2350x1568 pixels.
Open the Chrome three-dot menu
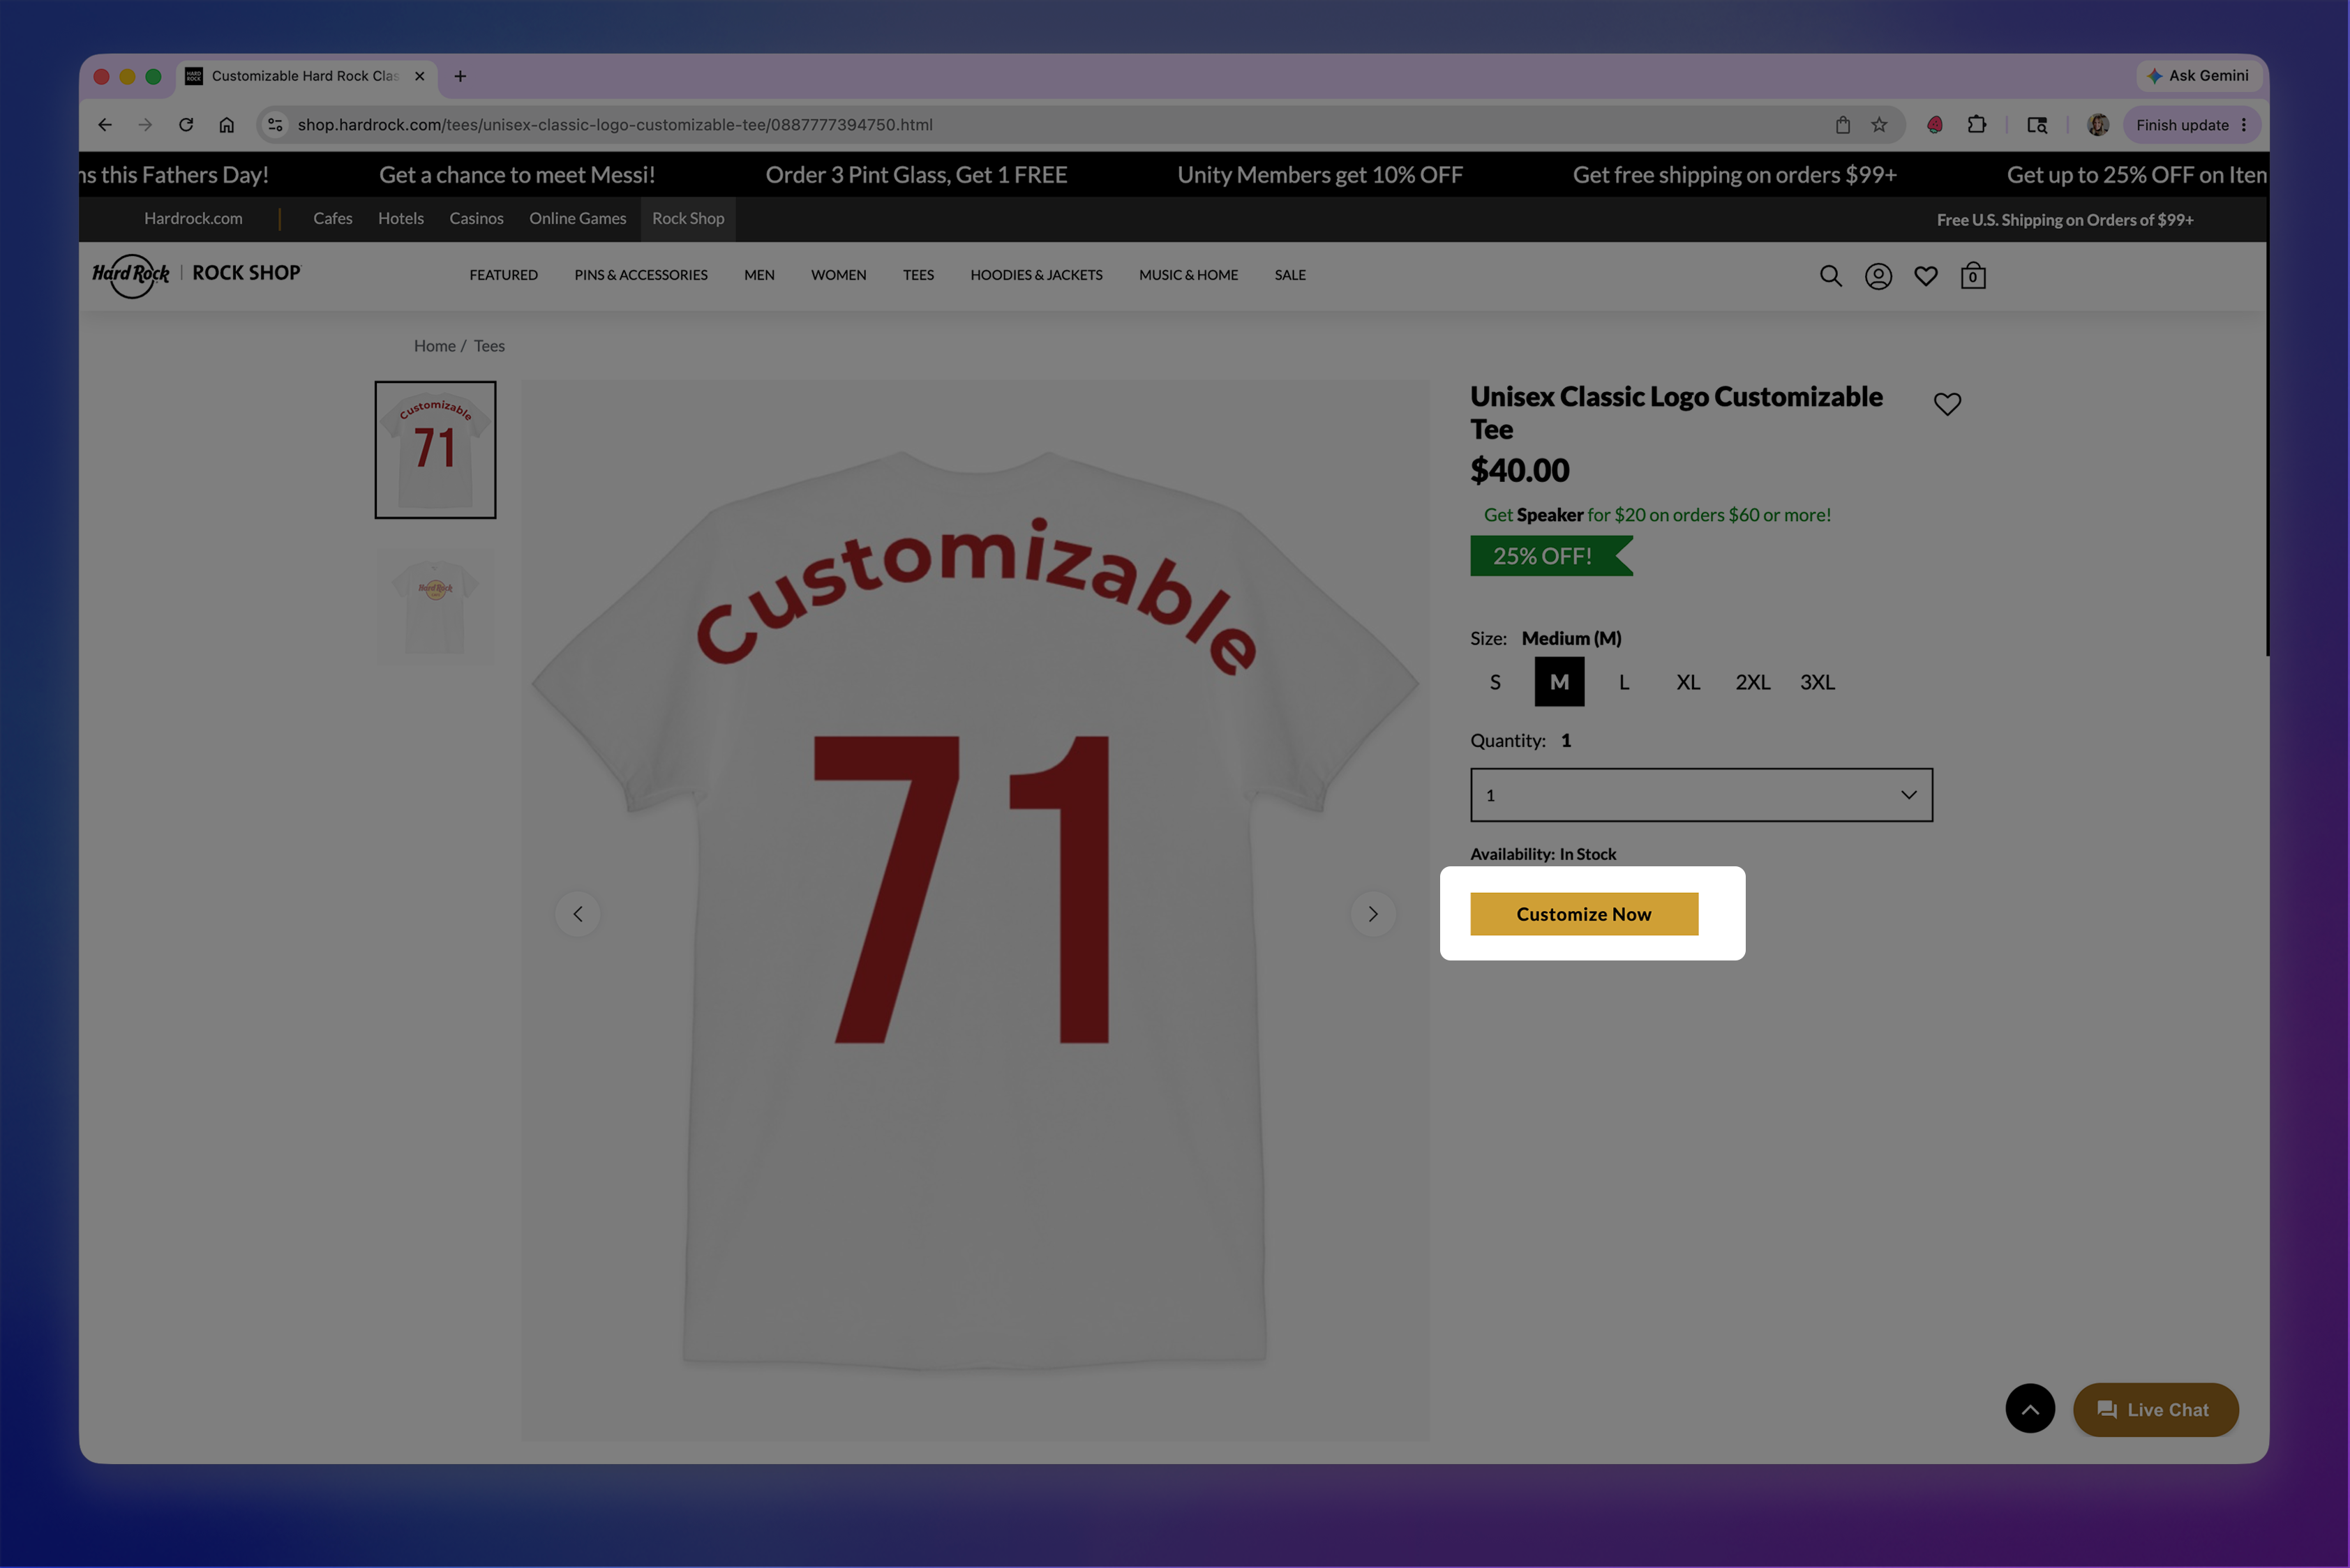pyautogui.click(x=2244, y=125)
